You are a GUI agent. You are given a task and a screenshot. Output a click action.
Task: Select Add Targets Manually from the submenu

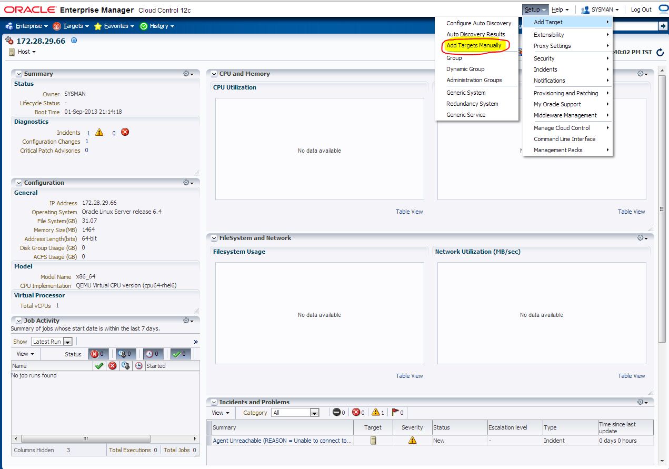click(474, 45)
